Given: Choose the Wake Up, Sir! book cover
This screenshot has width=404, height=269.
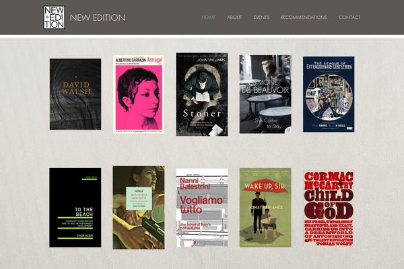Looking at the screenshot, I should [x=265, y=208].
